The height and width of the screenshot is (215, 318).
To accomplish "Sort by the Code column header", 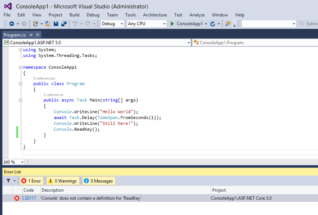I will 31,190.
